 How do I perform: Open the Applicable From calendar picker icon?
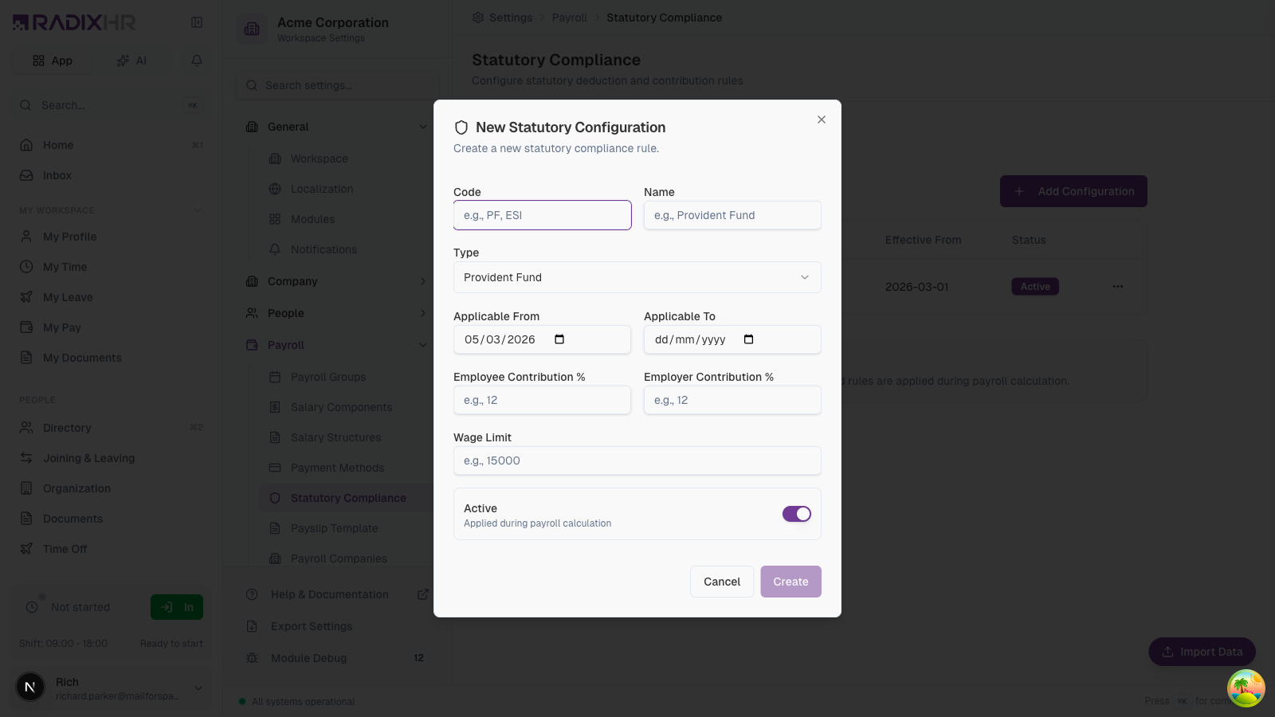(559, 339)
